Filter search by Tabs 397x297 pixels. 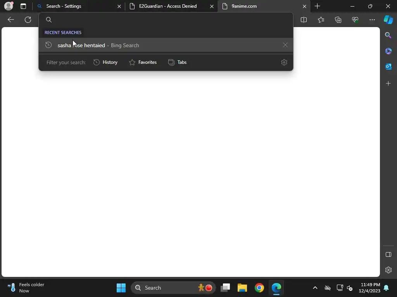(177, 62)
